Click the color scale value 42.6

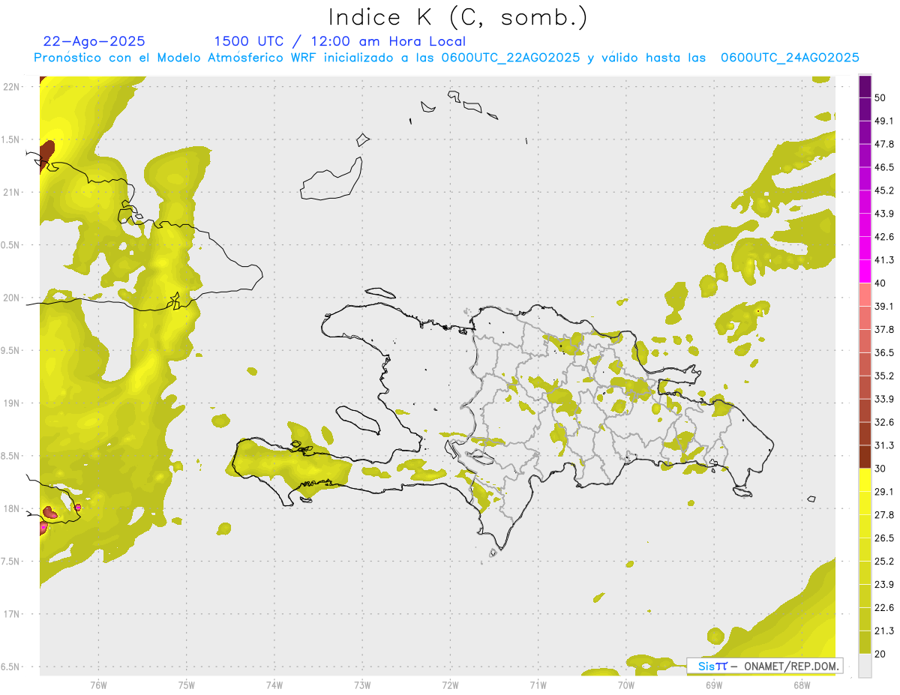coord(885,237)
